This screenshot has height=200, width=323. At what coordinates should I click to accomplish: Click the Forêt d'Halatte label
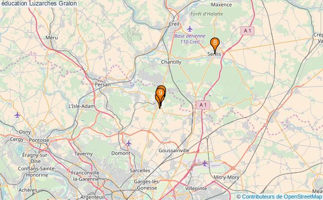pos(207,14)
